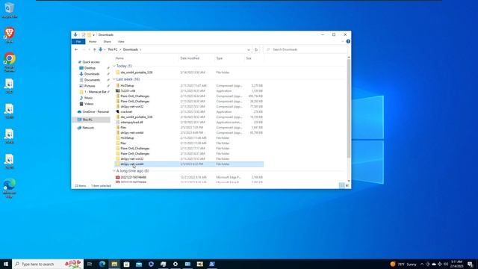Open the Settings gear icon on the taskbar
478x269 pixels.
click(x=176, y=264)
